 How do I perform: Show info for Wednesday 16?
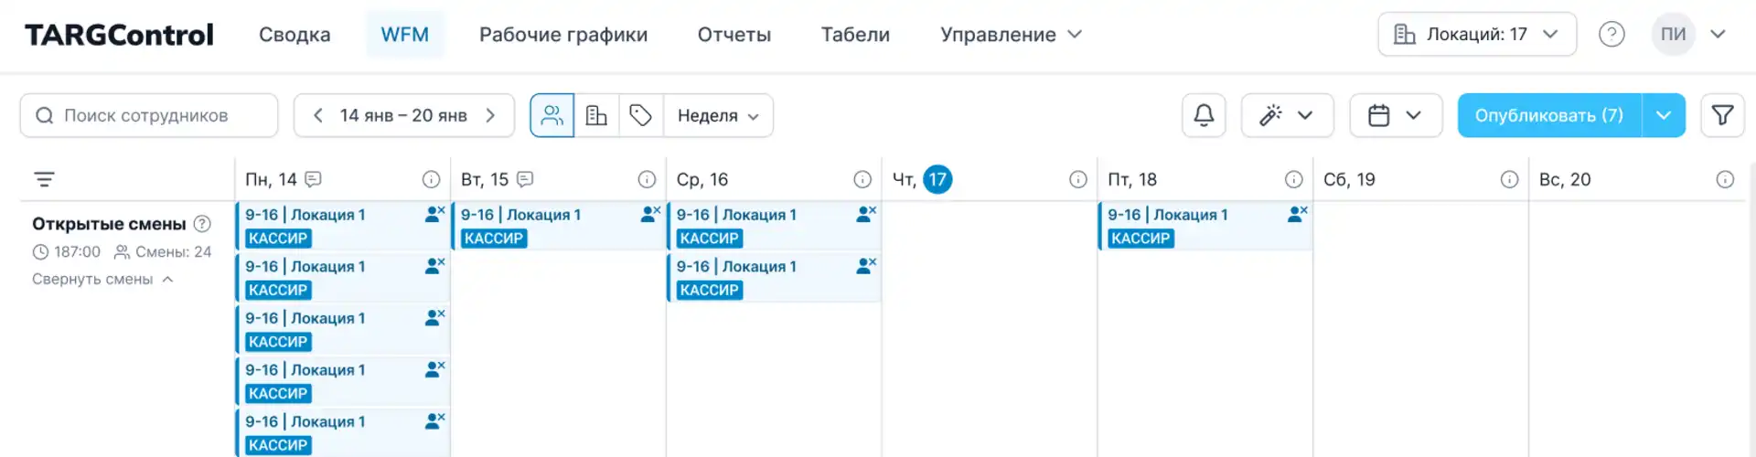tap(862, 179)
